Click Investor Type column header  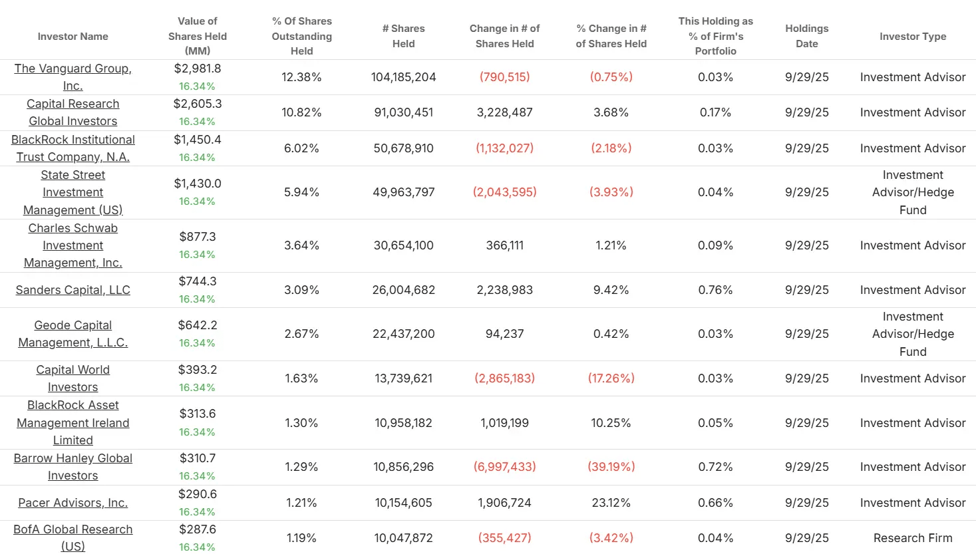pos(913,37)
